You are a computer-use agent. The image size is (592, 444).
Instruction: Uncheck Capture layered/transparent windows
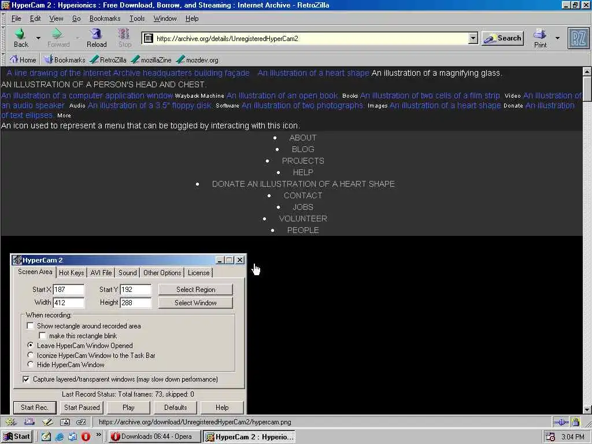point(25,379)
